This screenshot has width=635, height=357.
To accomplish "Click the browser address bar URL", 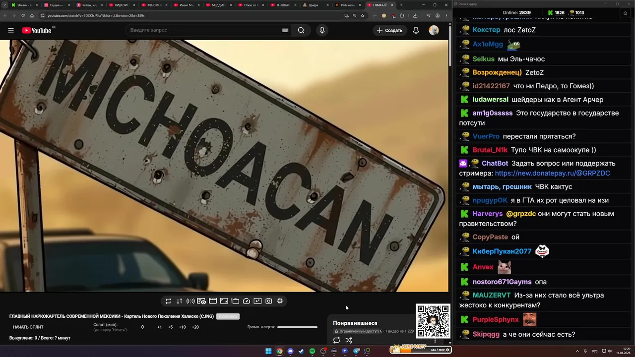I will point(96,15).
